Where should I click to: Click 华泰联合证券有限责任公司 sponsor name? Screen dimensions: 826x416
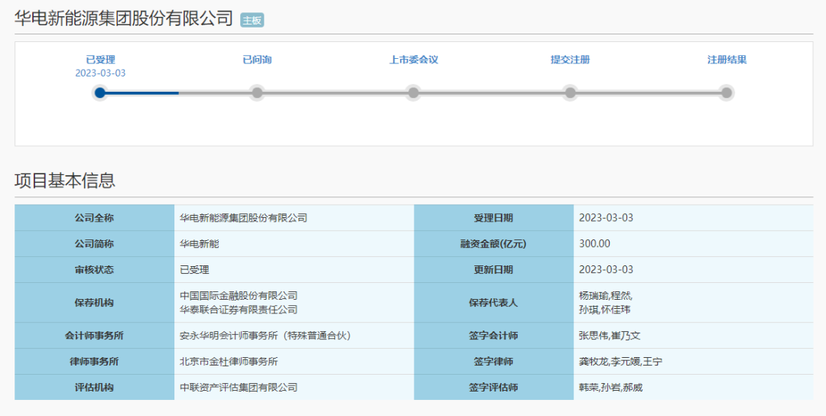[x=239, y=310]
